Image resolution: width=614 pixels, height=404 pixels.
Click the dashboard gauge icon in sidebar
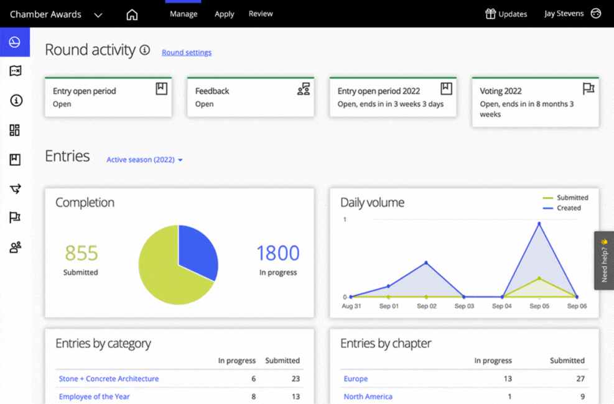15,42
